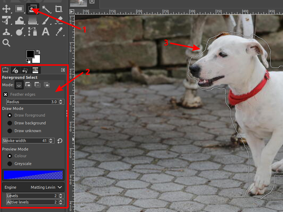
Task: Select the Paths tool
Action: pos(33,32)
